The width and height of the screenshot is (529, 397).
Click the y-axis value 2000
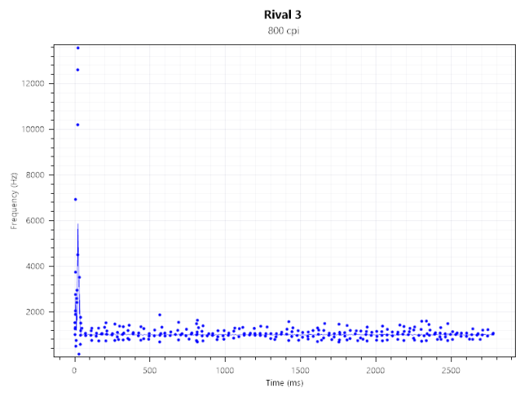pos(35,312)
